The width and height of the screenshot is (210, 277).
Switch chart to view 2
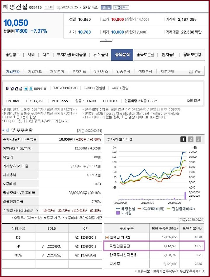click(x=191, y=139)
